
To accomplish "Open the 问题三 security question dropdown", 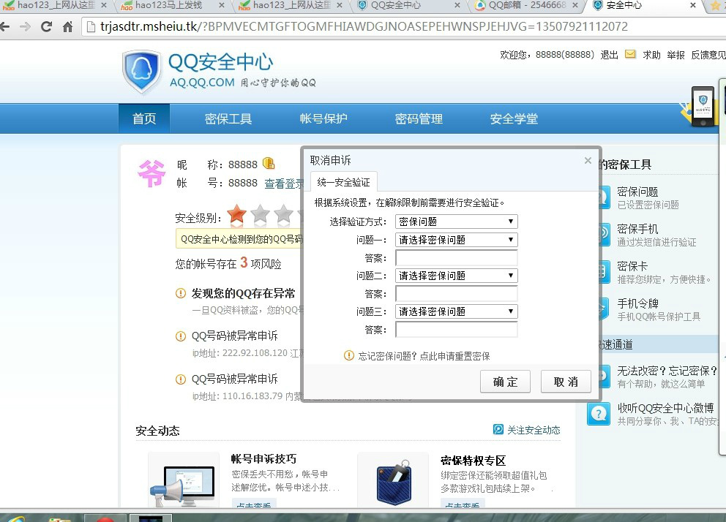I will (457, 311).
